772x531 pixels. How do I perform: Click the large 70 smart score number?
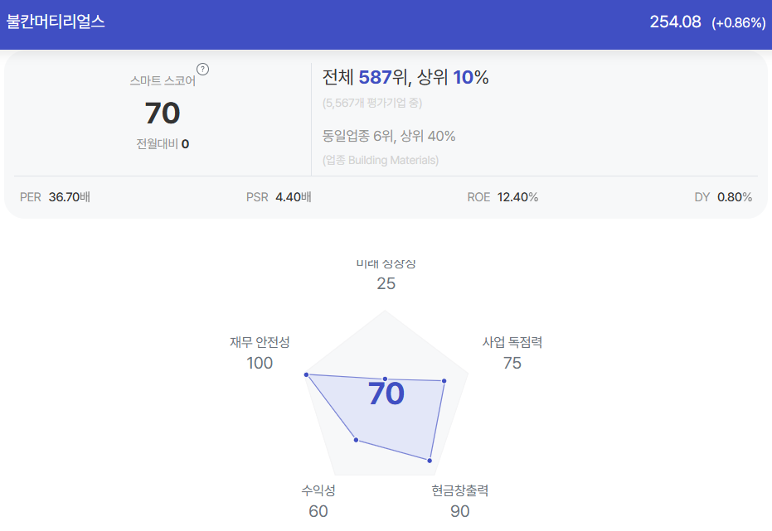pos(163,113)
